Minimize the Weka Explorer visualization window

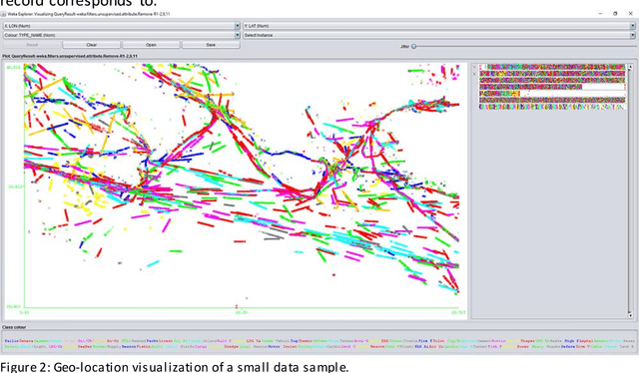(x=600, y=13)
